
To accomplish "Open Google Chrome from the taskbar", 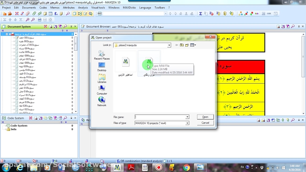I will pyautogui.click(x=187, y=167).
